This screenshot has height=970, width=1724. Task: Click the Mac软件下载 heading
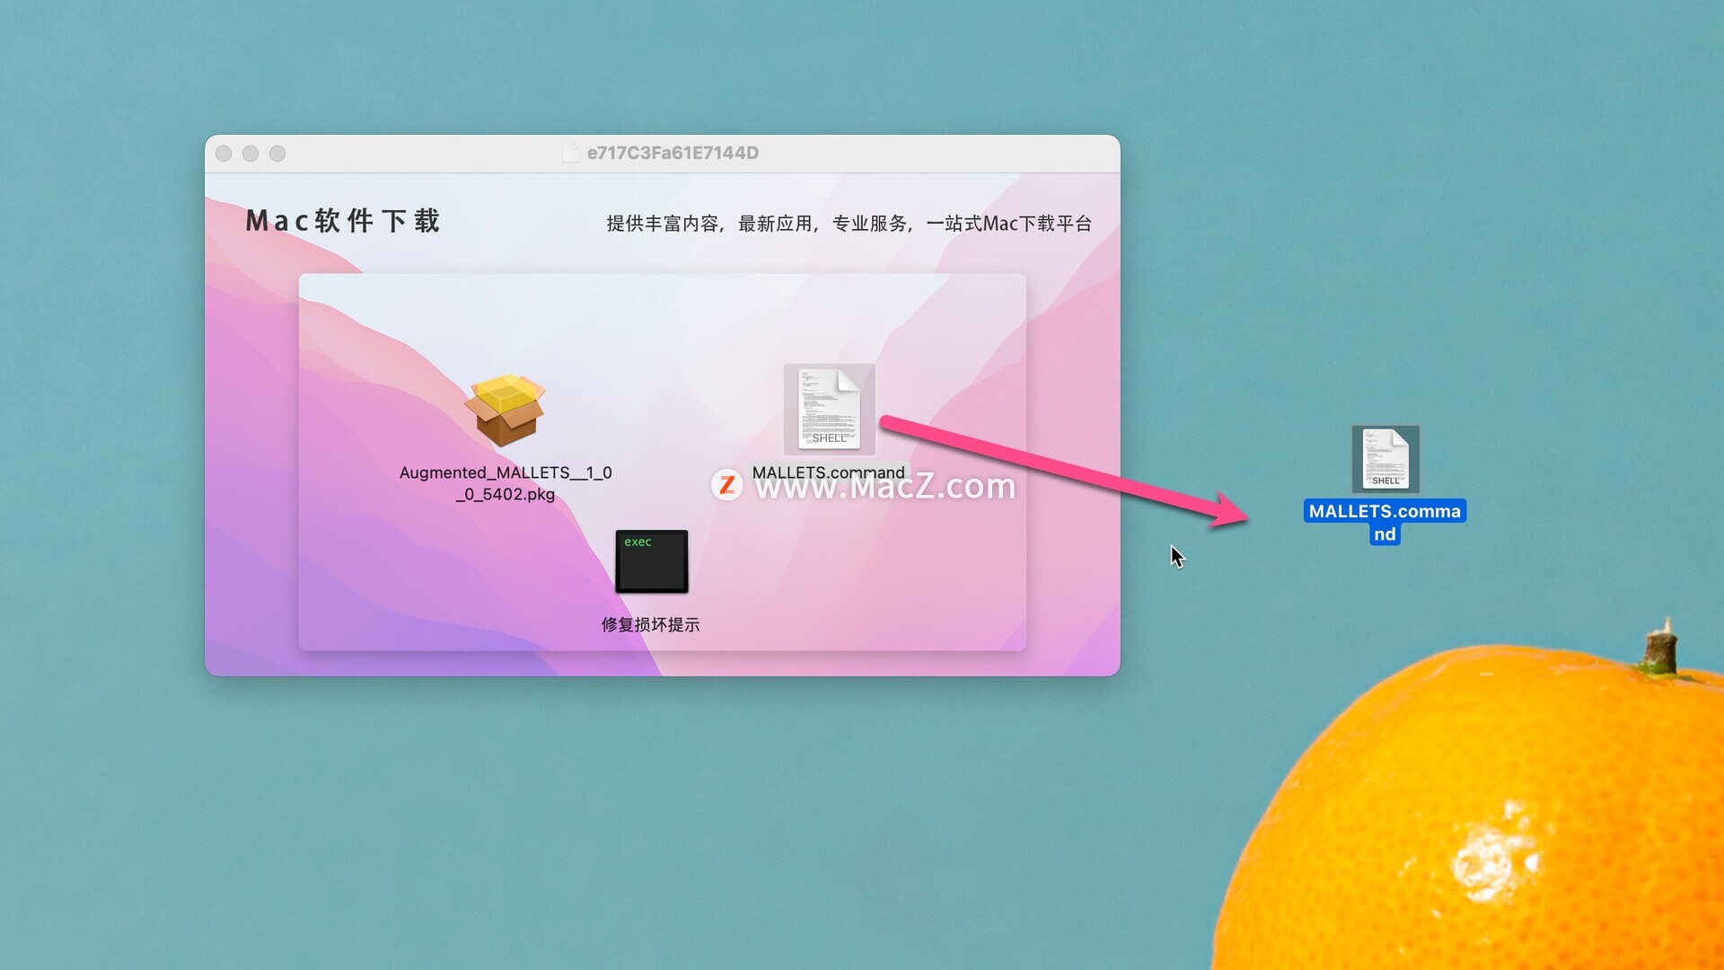point(343,221)
